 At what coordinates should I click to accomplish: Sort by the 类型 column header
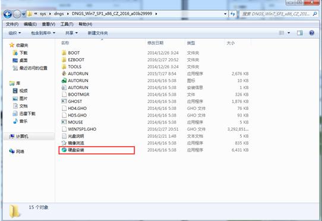[191, 43]
